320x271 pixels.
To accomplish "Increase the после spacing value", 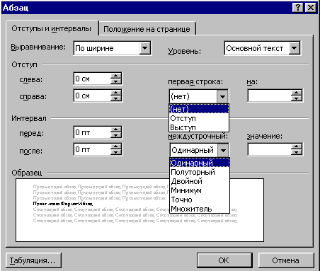I will 116,146.
